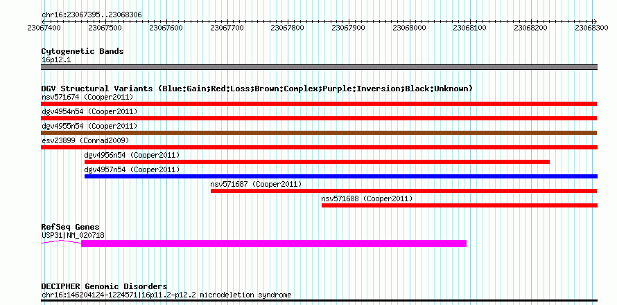The height and width of the screenshot is (305, 617).
Task: Select the RefSeq Genes track title
Action: coord(71,227)
